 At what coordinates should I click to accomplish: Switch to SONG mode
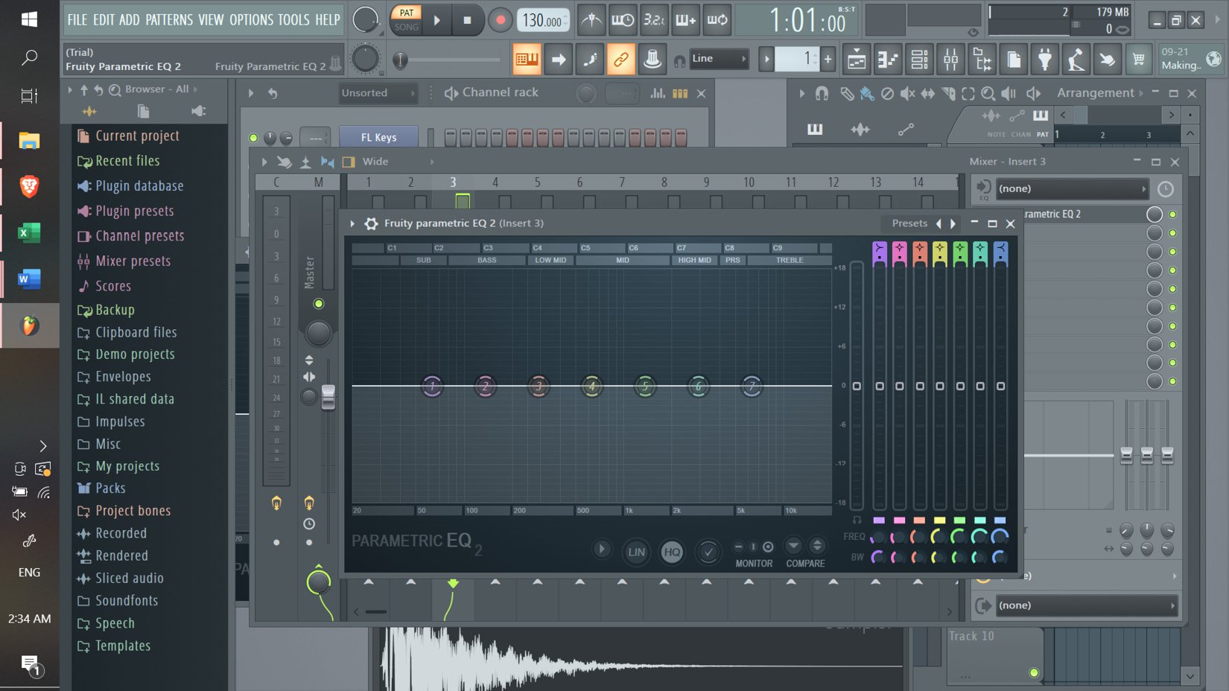[x=407, y=27]
